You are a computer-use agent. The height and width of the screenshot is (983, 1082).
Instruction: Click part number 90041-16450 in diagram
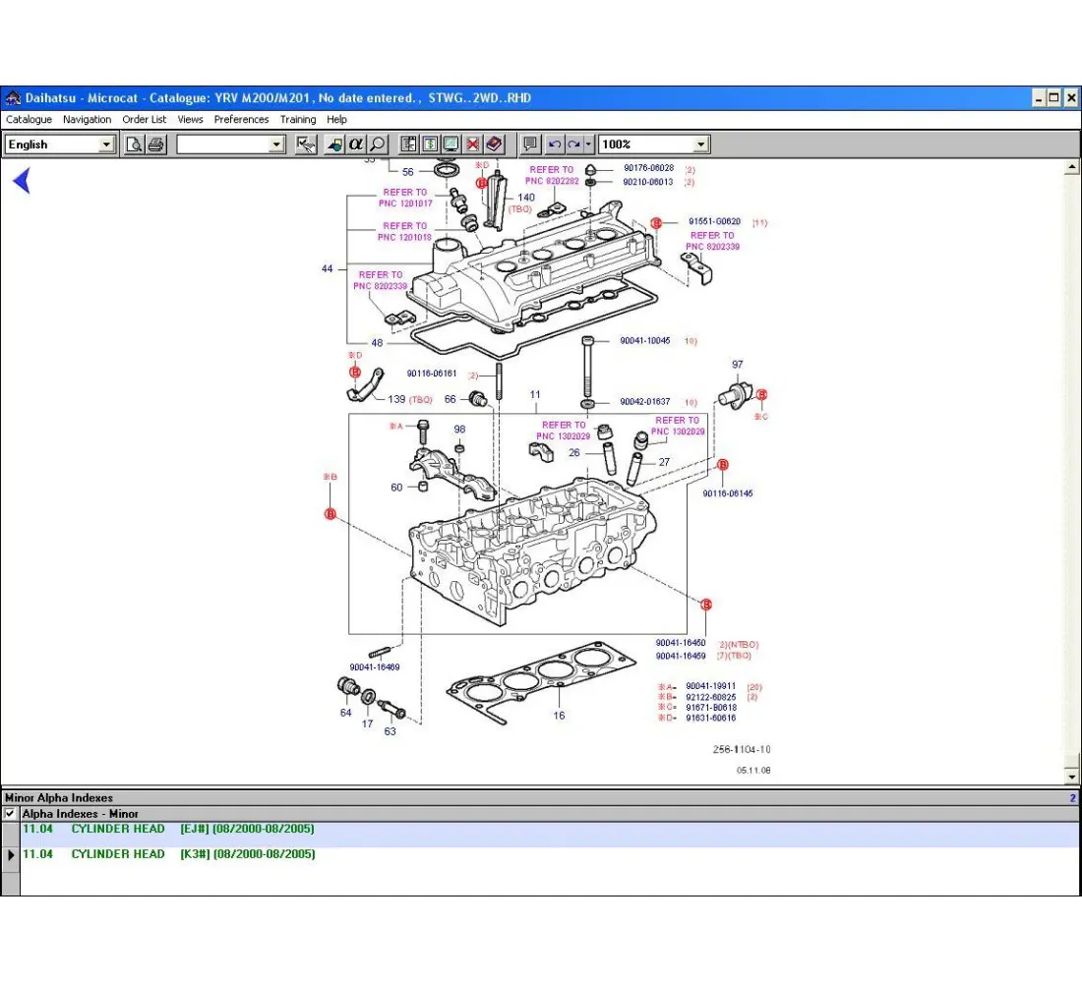[681, 643]
